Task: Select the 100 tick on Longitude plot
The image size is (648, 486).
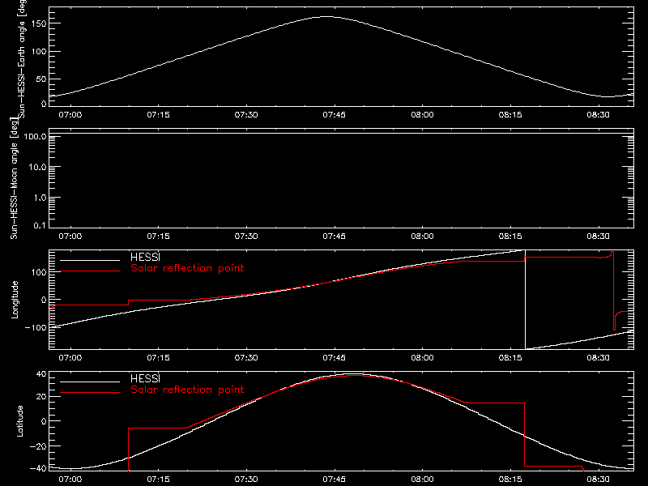Action: point(38,272)
